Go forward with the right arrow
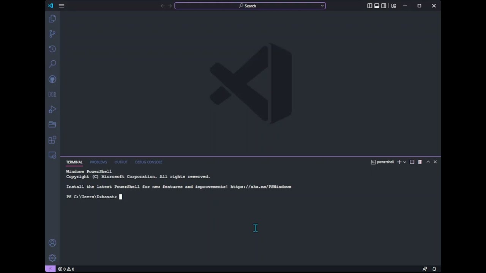 [170, 6]
